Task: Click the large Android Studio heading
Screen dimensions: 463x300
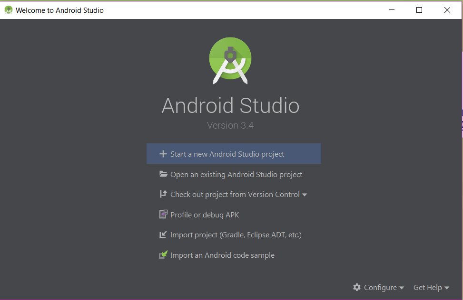Action: click(x=230, y=105)
